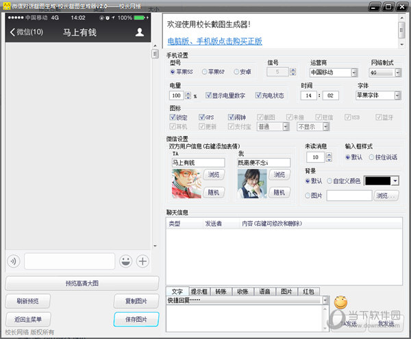Go back via 微信(10) arrow in preview

click(x=27, y=32)
